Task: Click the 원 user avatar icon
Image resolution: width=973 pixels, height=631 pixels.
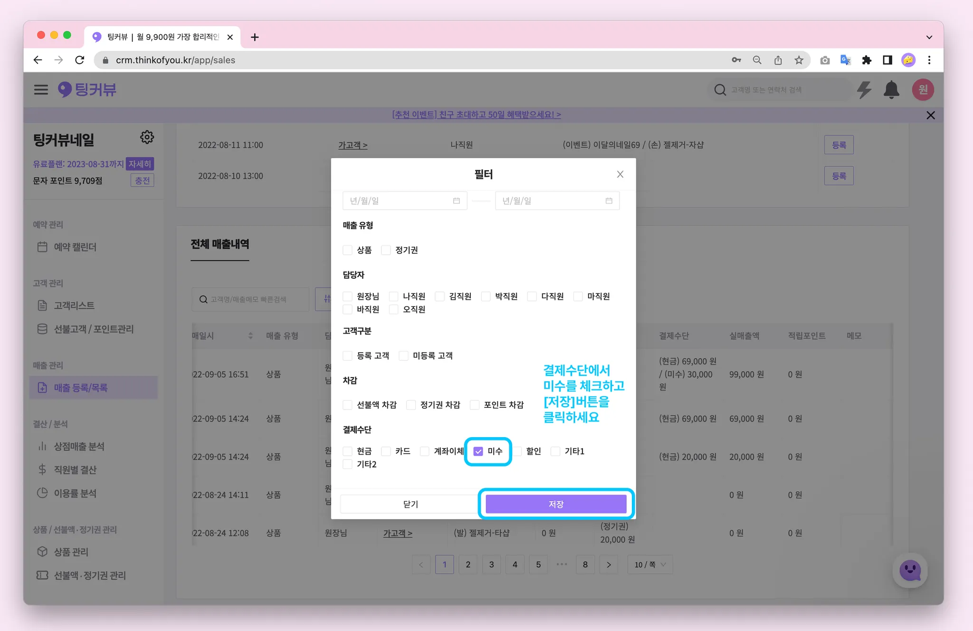Action: click(923, 89)
